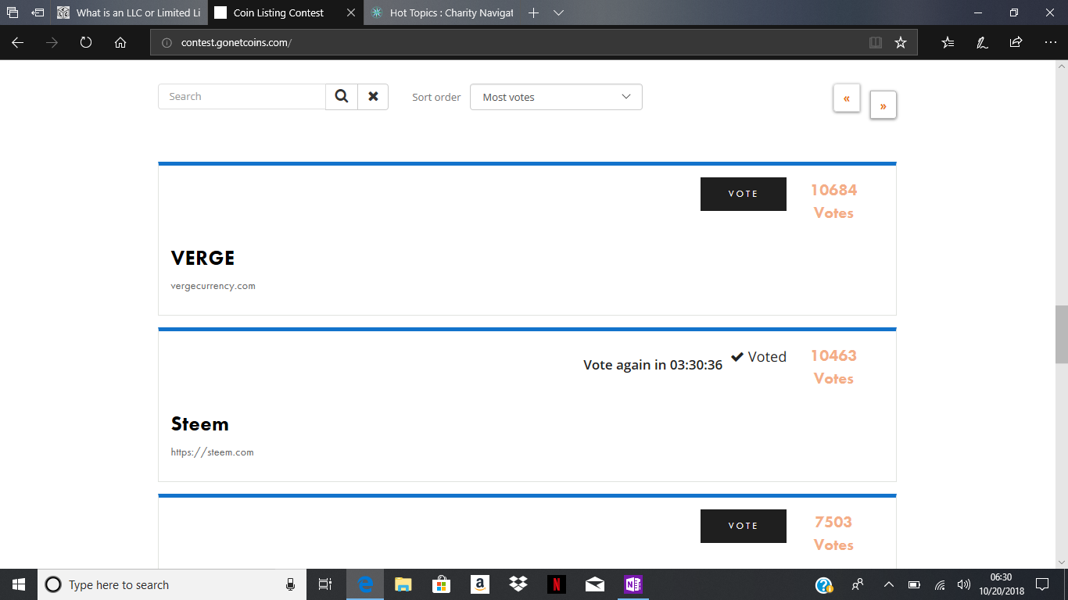Close the Coin Listing Contest tab

click(x=351, y=13)
